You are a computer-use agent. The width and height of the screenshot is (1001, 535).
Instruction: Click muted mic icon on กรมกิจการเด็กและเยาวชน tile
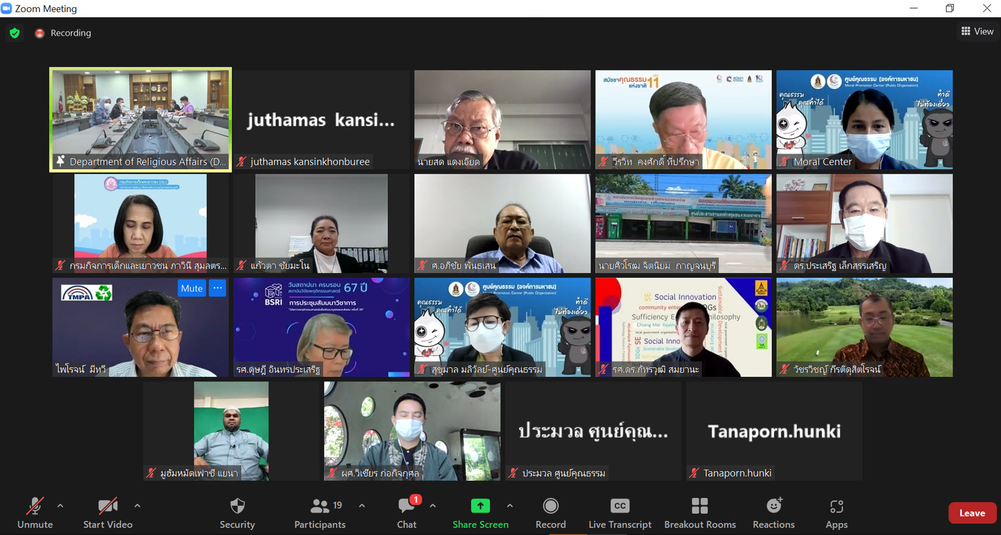pyautogui.click(x=60, y=265)
